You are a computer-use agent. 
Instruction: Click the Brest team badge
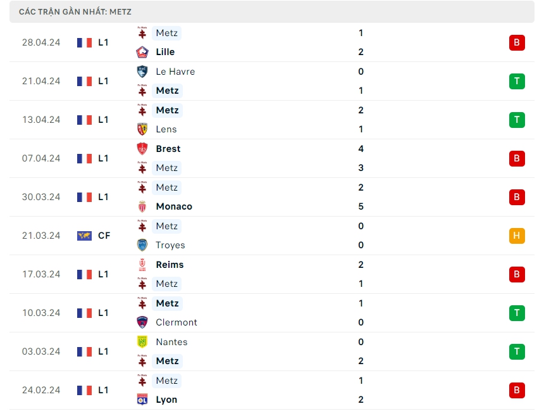[142, 149]
